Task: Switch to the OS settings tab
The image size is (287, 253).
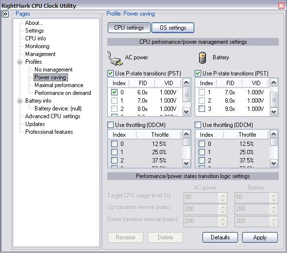Action: pos(173,28)
